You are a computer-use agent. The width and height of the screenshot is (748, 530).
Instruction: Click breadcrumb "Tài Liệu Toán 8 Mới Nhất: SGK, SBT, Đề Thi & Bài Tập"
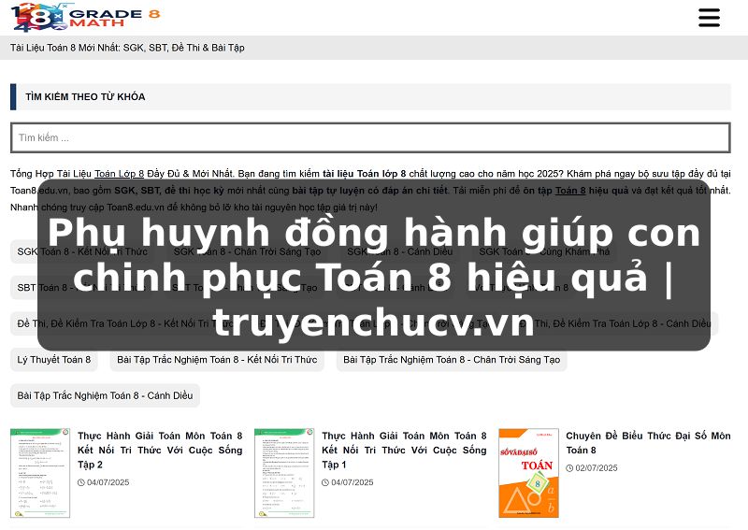127,48
